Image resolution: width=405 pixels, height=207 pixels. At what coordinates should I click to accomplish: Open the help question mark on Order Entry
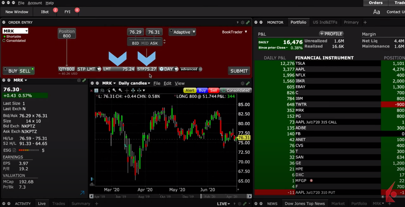coord(237,22)
